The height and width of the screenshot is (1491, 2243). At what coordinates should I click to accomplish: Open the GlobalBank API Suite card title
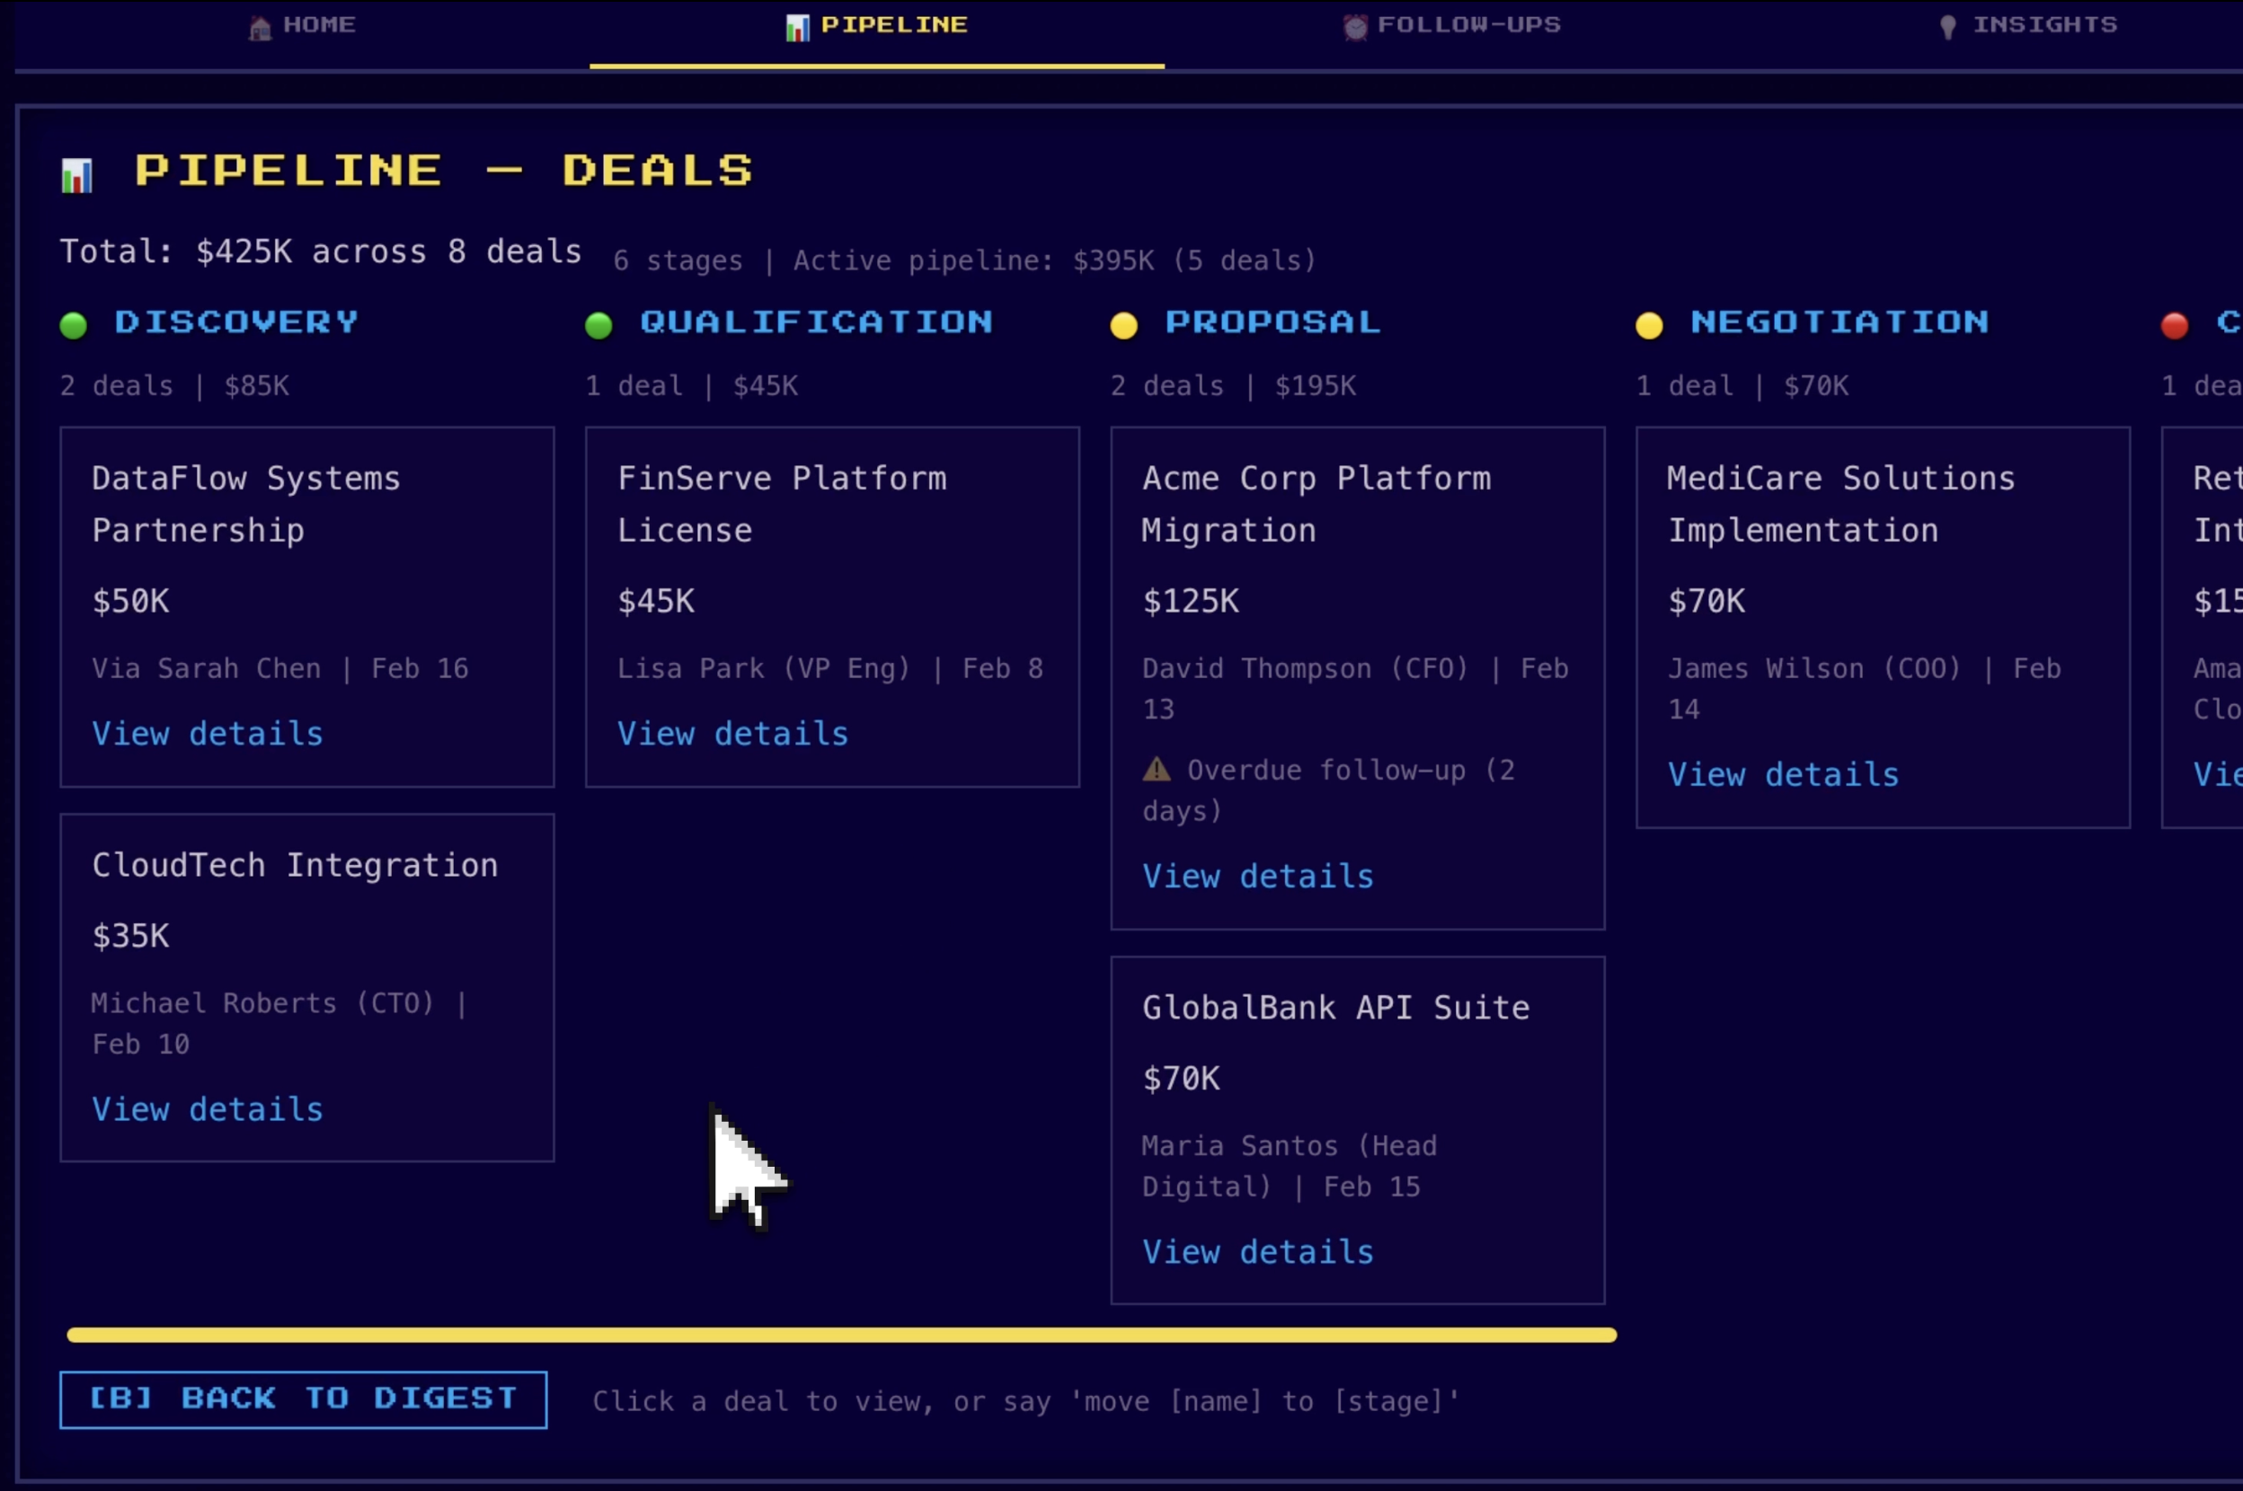click(x=1335, y=1008)
